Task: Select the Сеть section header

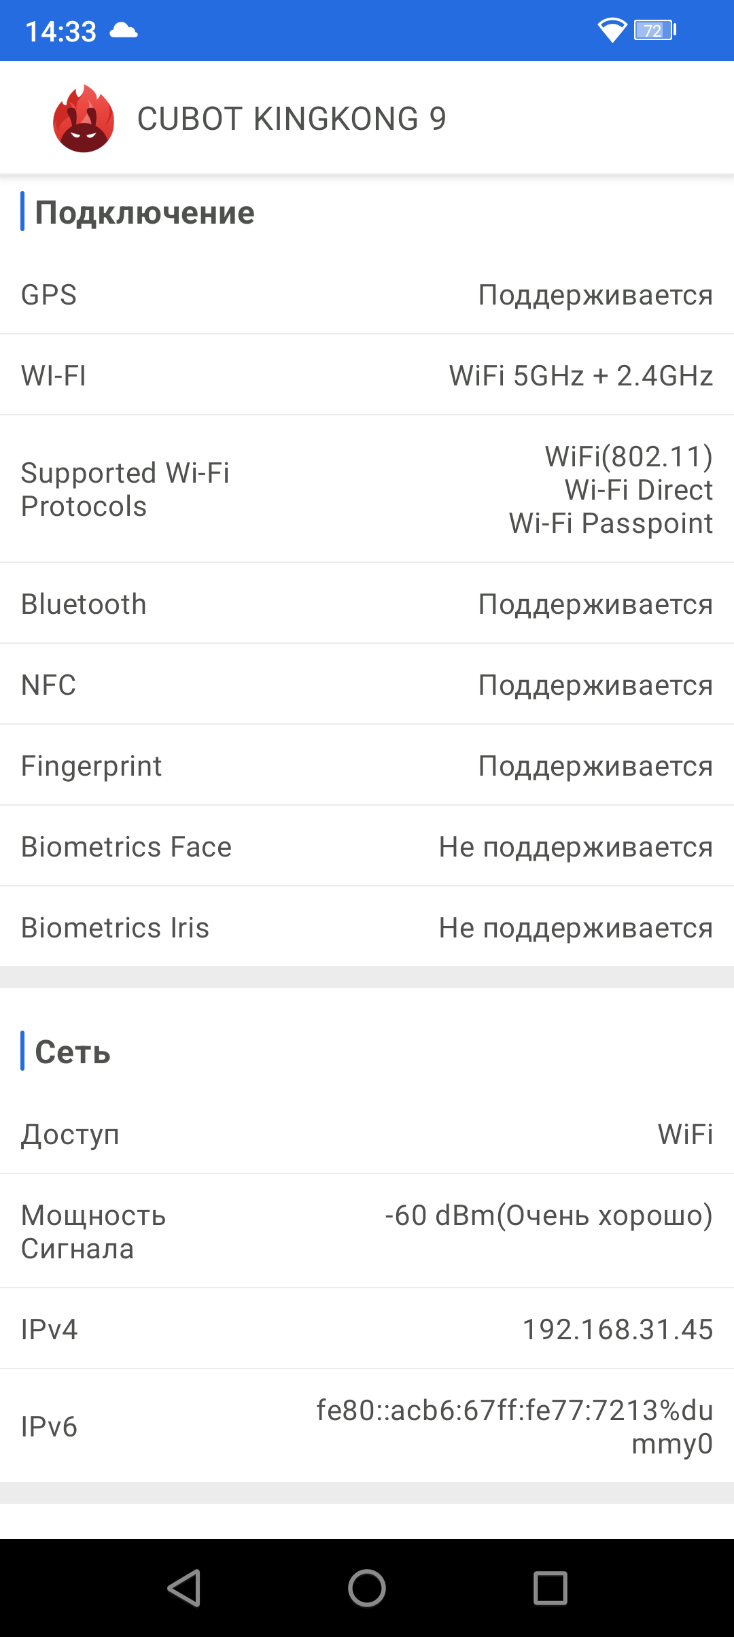Action: pos(73,1052)
